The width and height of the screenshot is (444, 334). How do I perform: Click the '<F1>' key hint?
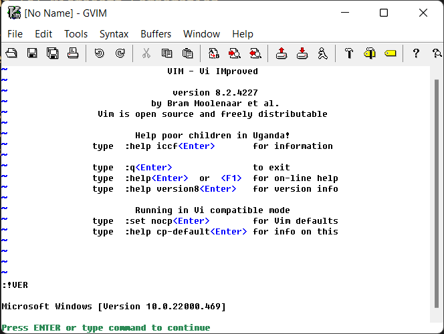(231, 178)
